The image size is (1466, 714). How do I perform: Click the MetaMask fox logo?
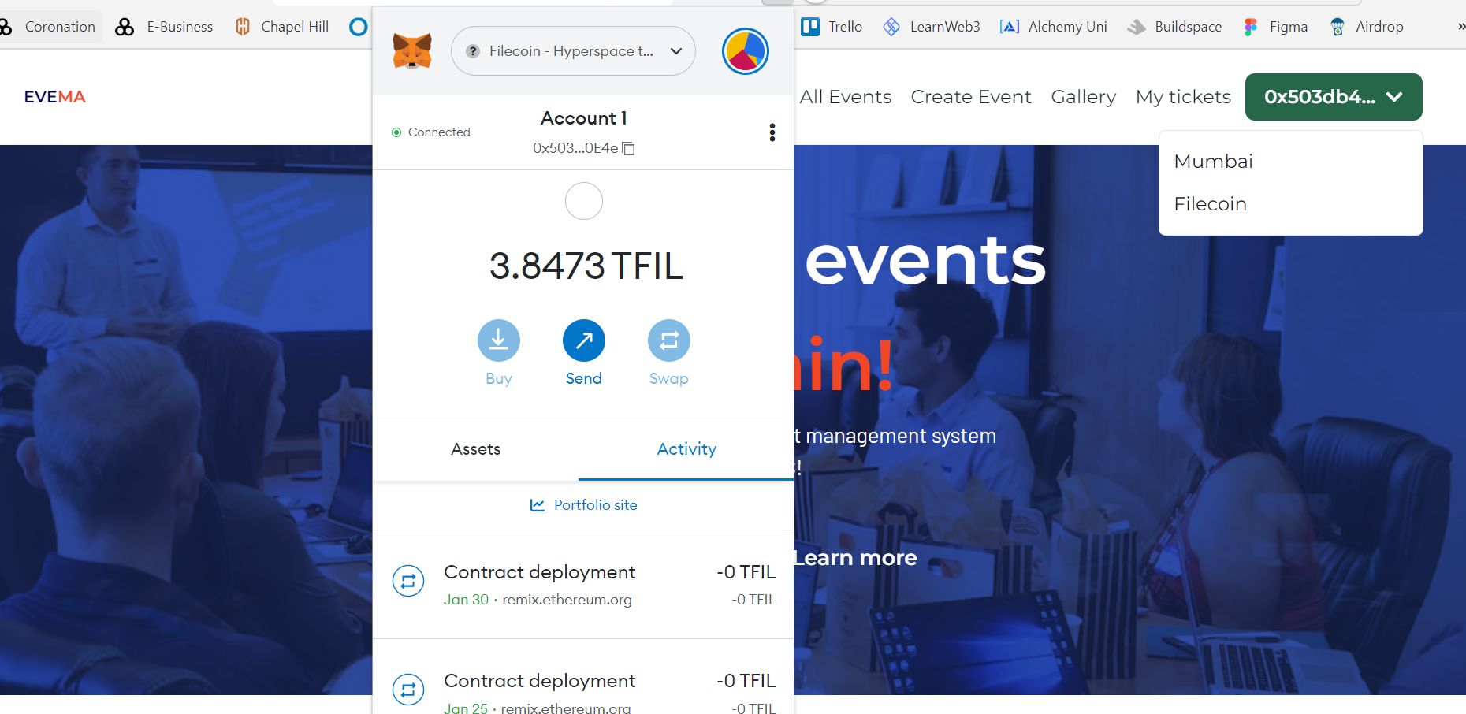tap(412, 51)
